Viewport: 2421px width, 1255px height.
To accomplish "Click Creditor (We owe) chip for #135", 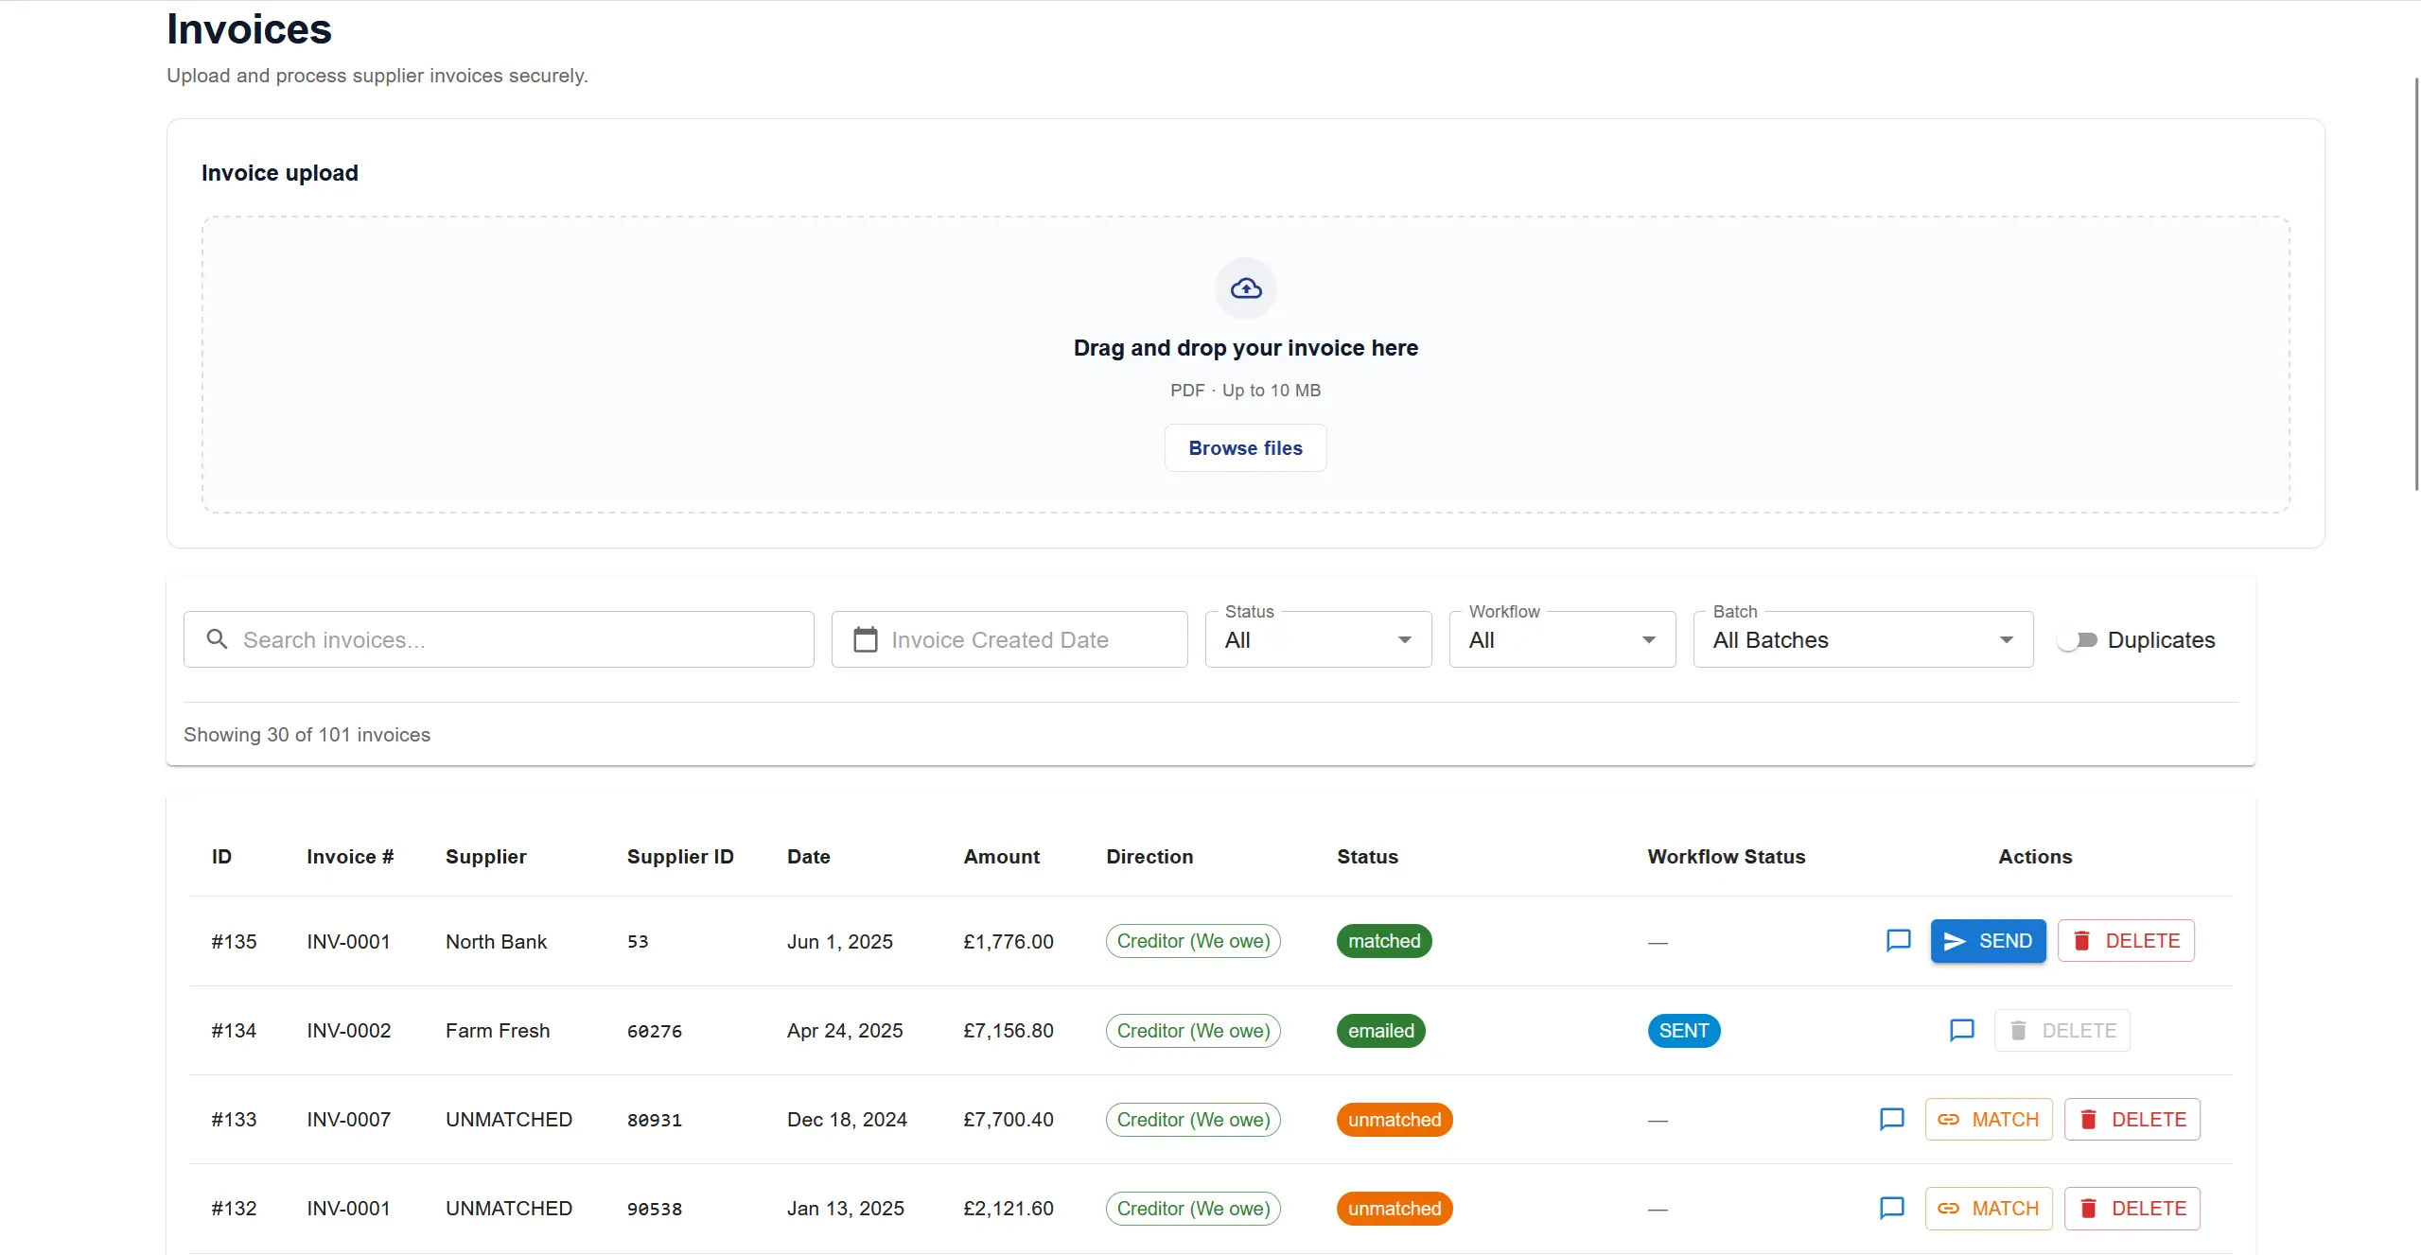I will (x=1193, y=941).
